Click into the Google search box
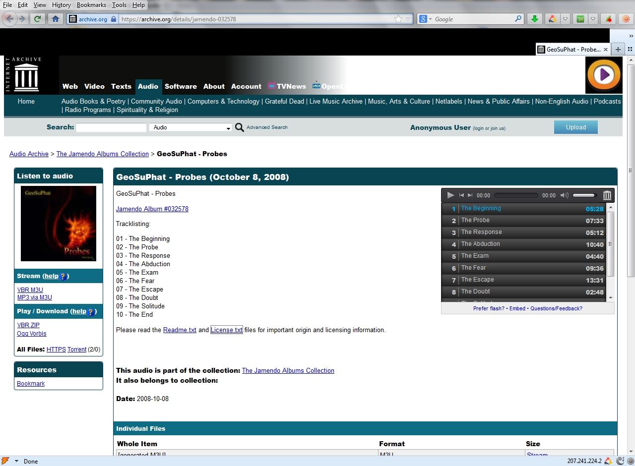 473,19
